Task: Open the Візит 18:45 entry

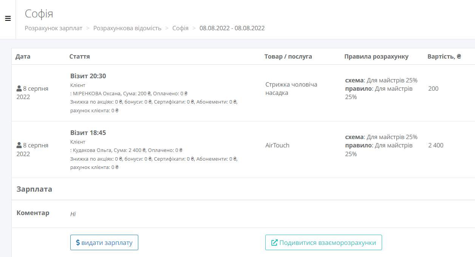Action: click(88, 133)
